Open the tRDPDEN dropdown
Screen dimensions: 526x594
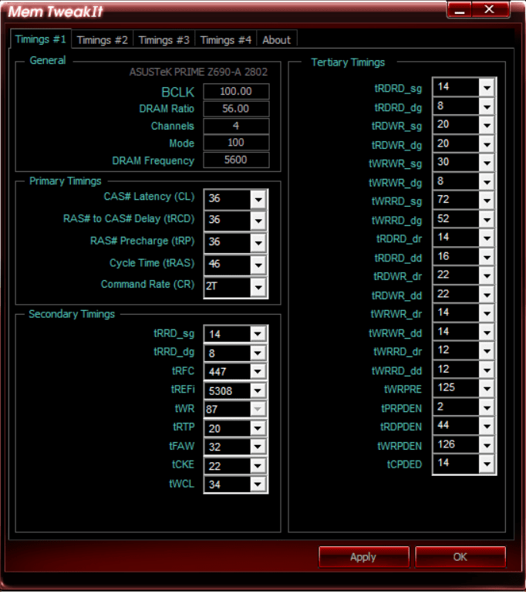pyautogui.click(x=487, y=427)
